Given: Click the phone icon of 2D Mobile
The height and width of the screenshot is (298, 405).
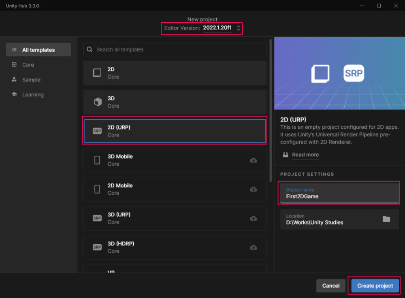Looking at the screenshot, I should [x=97, y=189].
